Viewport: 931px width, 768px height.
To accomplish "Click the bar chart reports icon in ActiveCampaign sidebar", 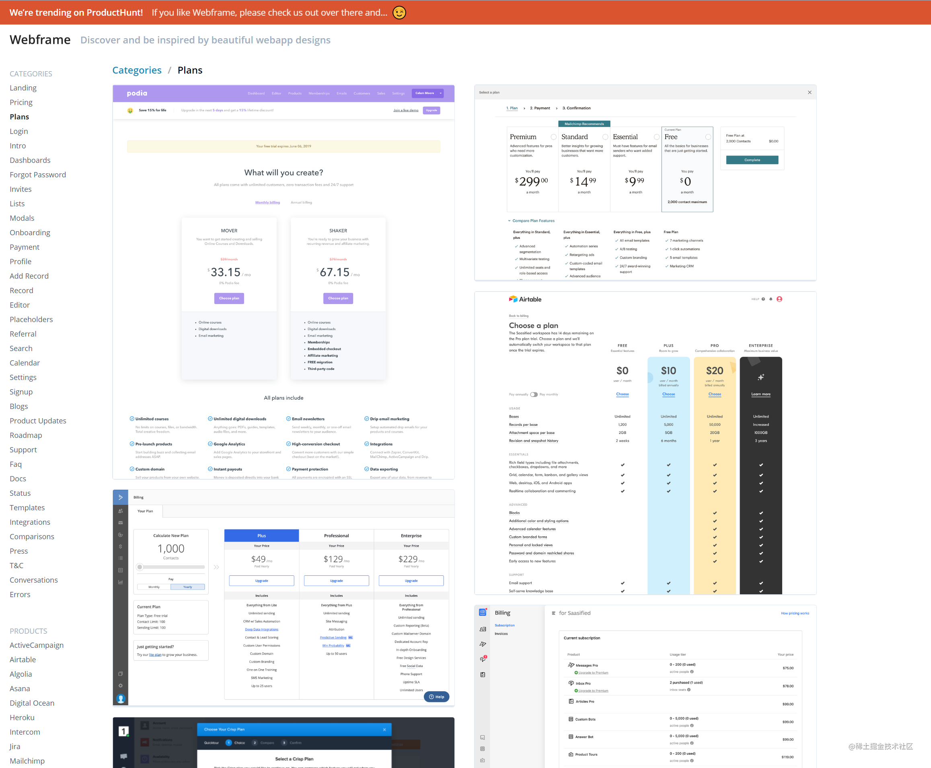I will click(120, 582).
